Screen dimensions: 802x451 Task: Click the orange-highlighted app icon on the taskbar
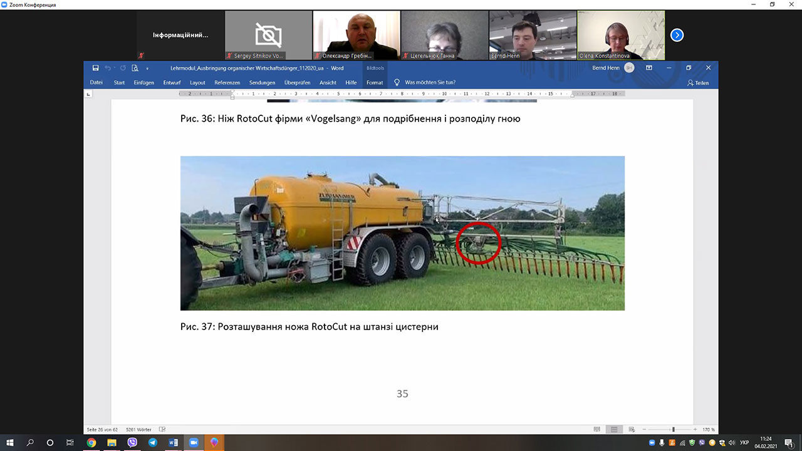(214, 443)
